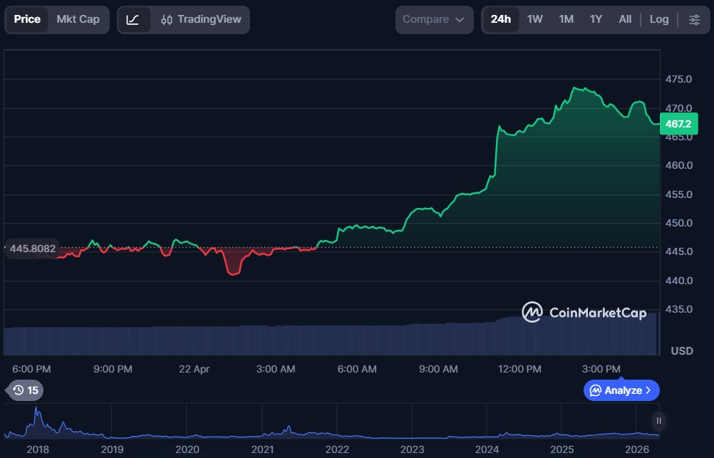Switch to Mkt Cap view
Image resolution: width=714 pixels, height=458 pixels.
point(78,19)
